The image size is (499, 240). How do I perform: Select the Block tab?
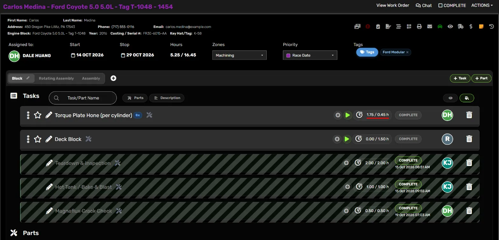click(x=21, y=78)
